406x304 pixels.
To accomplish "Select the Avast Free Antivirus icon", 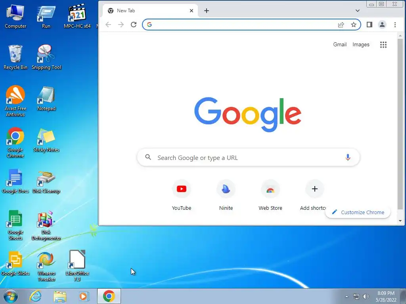I will pos(15,101).
